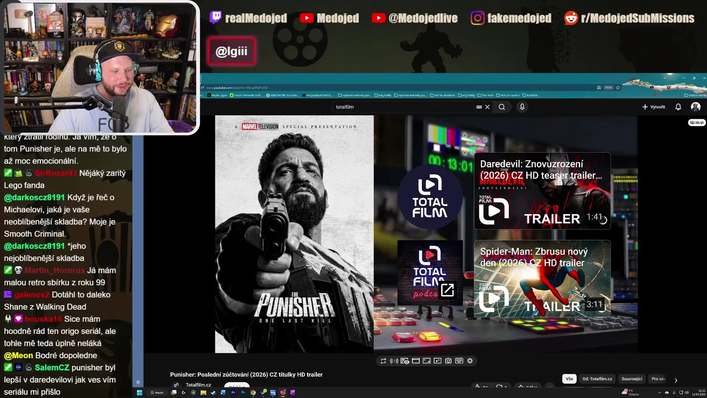This screenshot has width=707, height=398.
Task: Click username SirRozar93 in chat
Action: [56, 173]
